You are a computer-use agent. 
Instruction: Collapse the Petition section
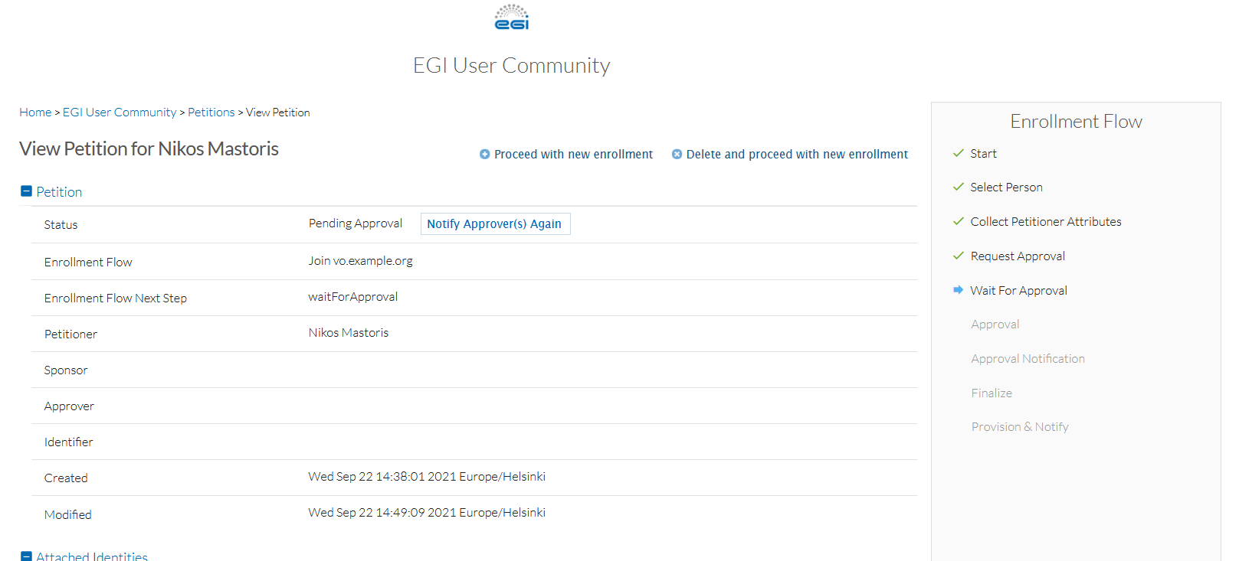[26, 191]
